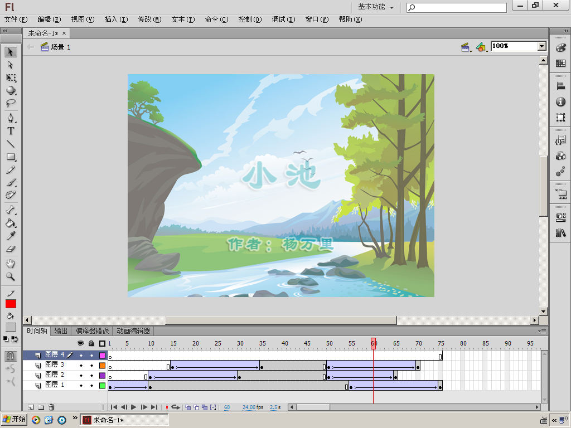Select the Free Transform tool
571x428 pixels.
11,78
